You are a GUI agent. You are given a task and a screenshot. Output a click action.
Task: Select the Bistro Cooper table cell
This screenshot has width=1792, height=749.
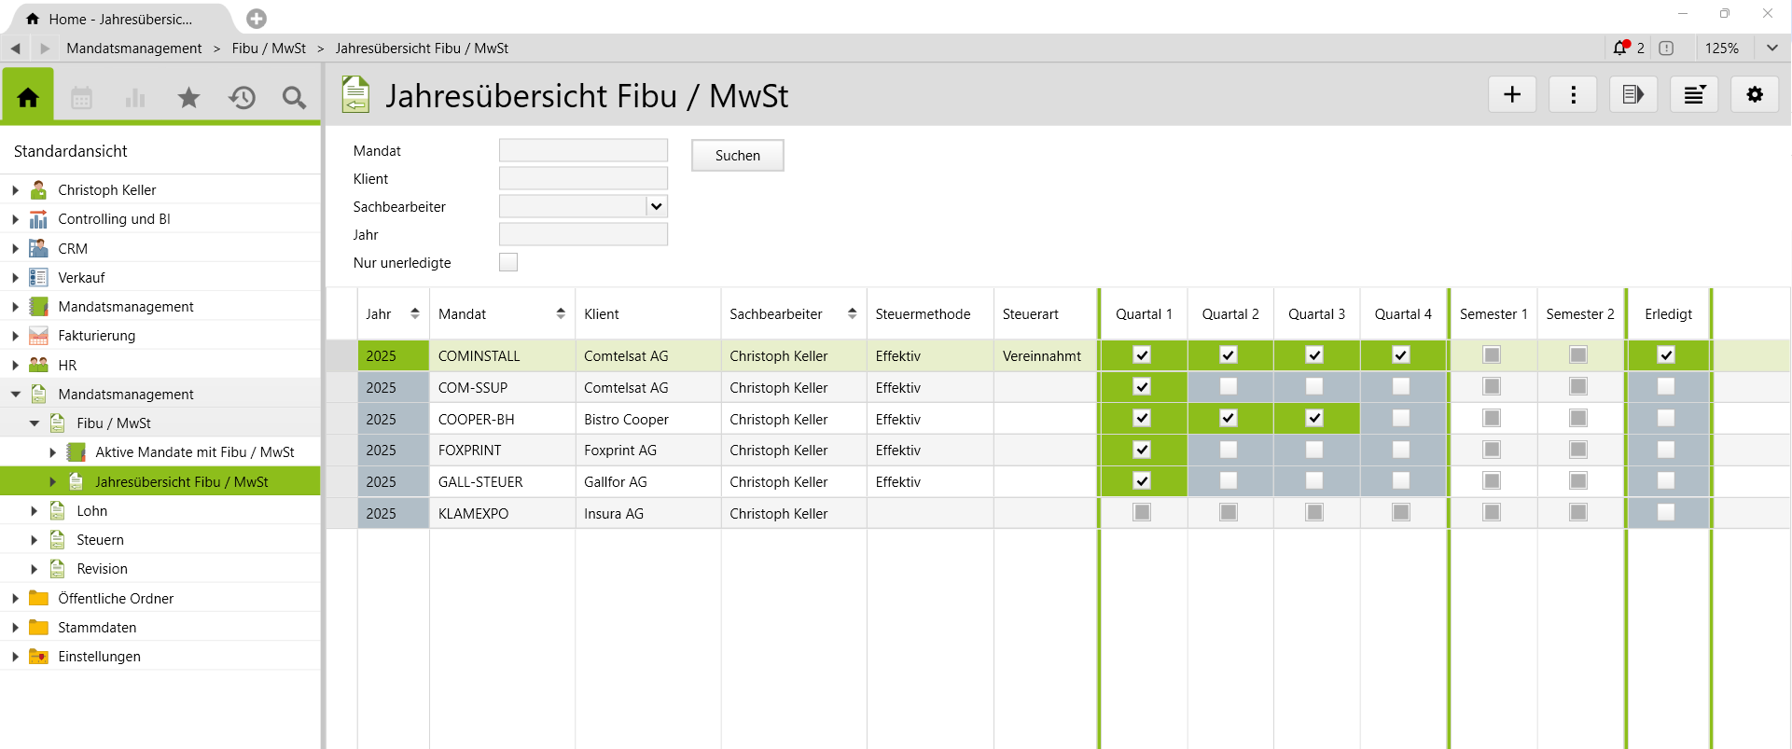647,419
